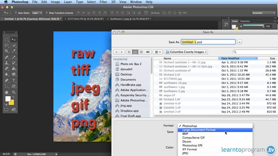Select the Sponge tool

(13, 75)
